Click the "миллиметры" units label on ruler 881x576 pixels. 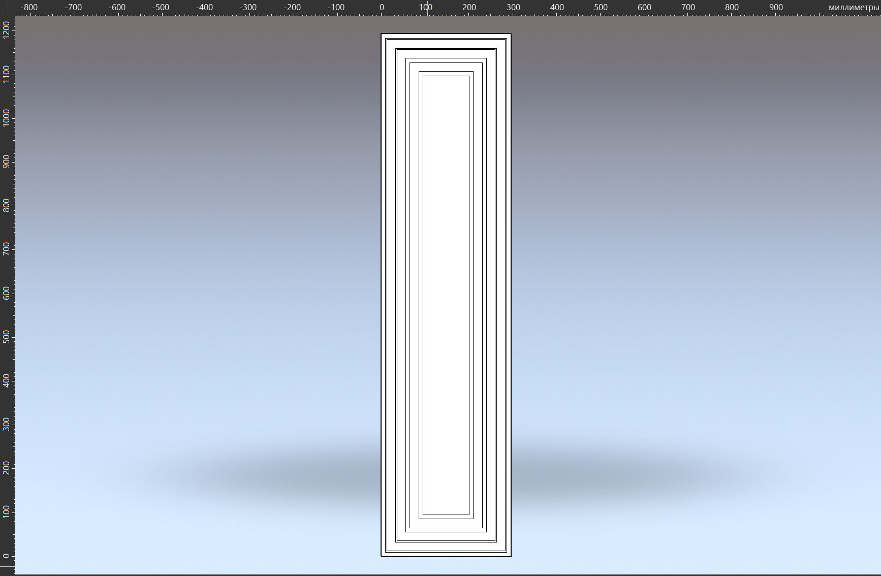[x=853, y=7]
